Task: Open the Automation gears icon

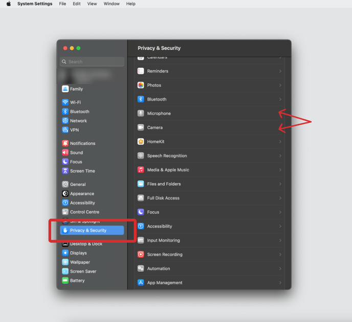Action: 141,268
